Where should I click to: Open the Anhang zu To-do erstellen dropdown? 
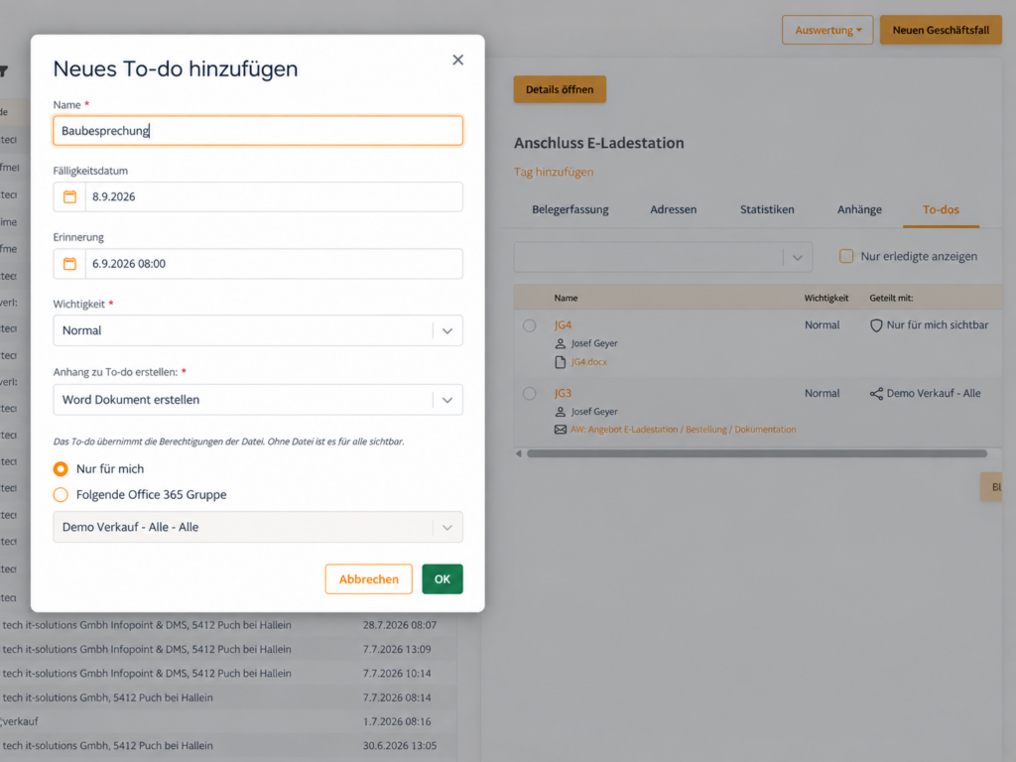[258, 400]
